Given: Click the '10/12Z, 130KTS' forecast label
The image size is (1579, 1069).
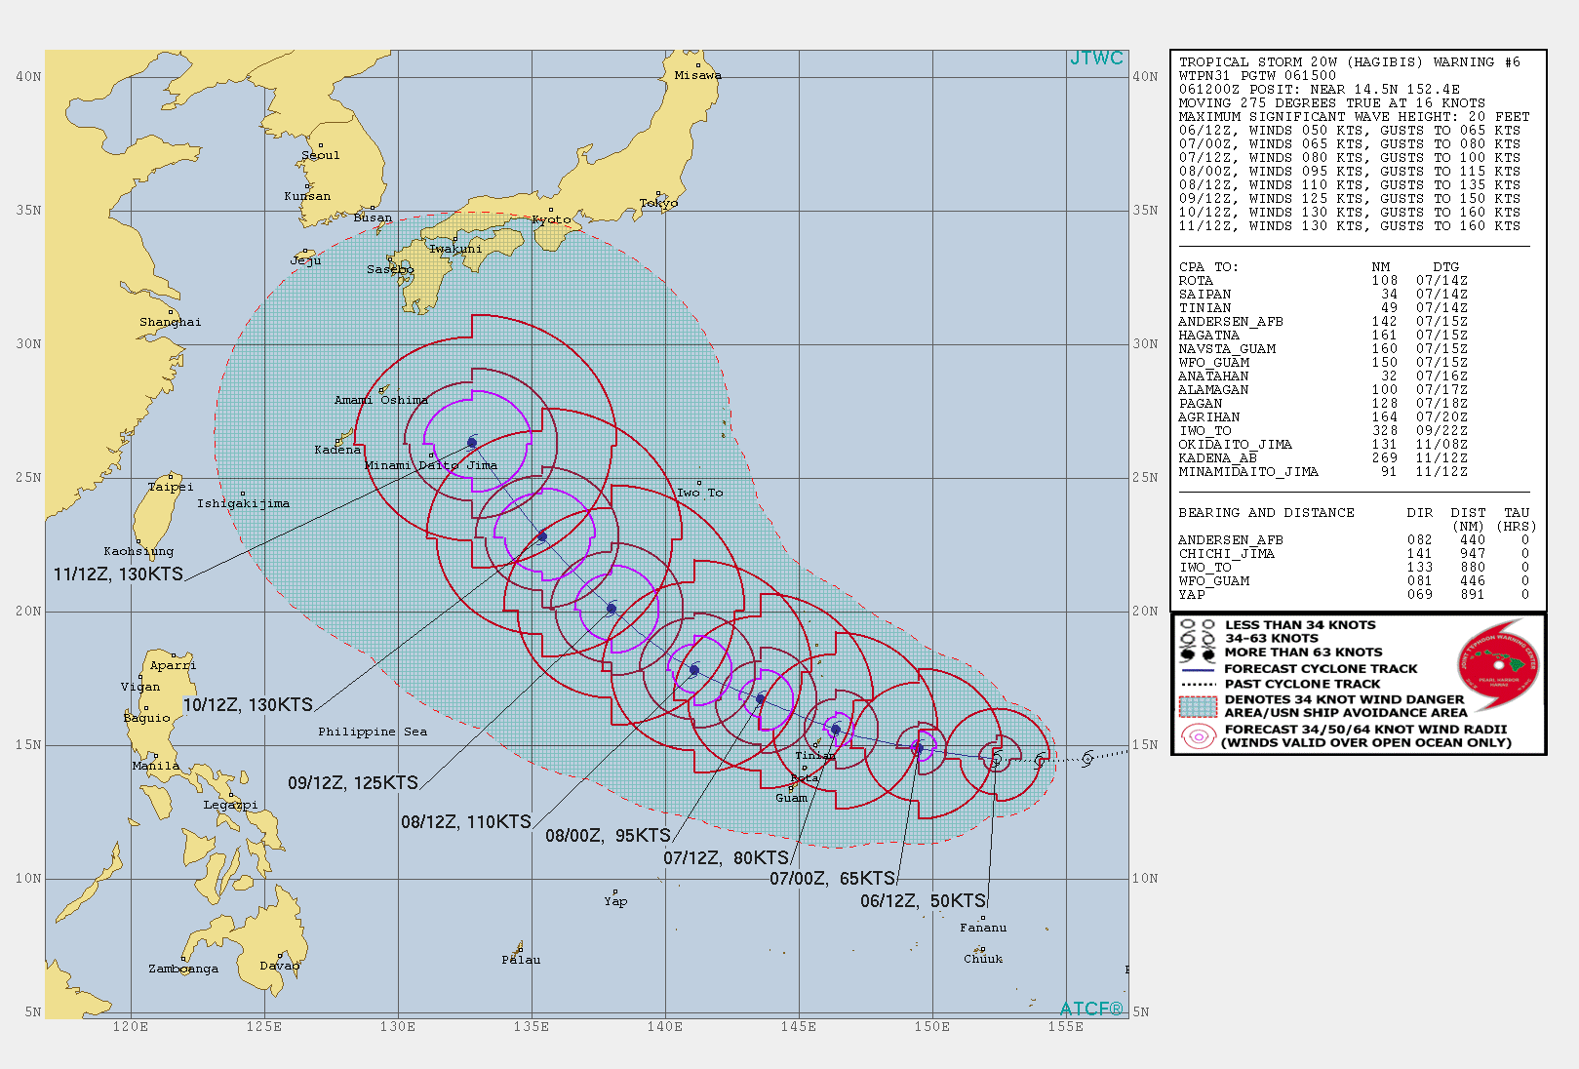Looking at the screenshot, I should point(248,705).
